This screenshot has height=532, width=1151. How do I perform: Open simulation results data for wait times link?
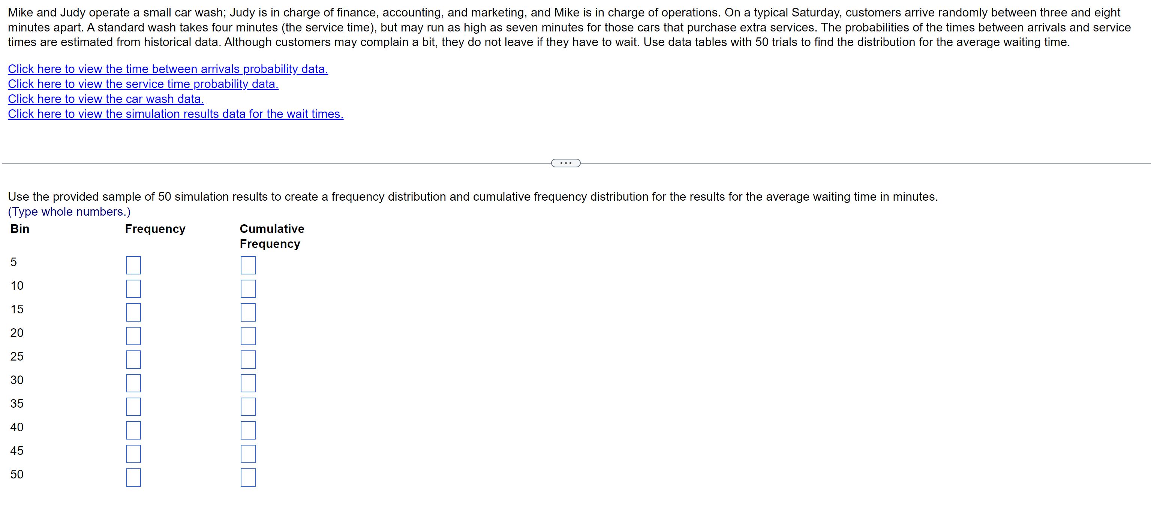tap(175, 114)
